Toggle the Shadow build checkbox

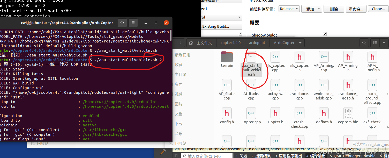[325, 34]
